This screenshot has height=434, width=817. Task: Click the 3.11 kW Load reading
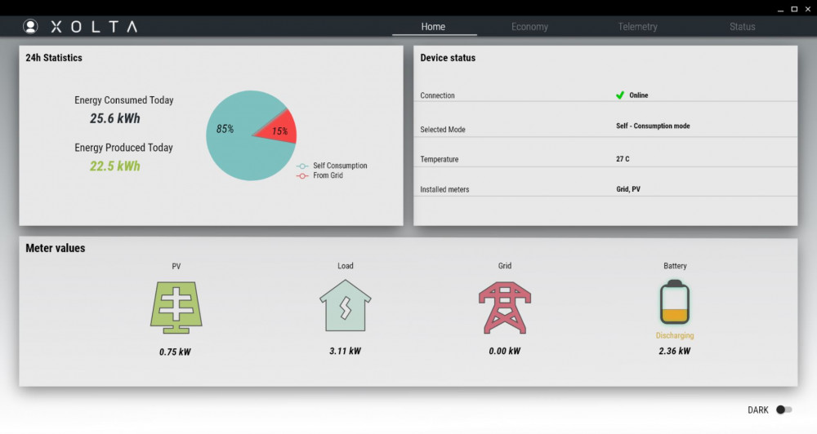345,352
